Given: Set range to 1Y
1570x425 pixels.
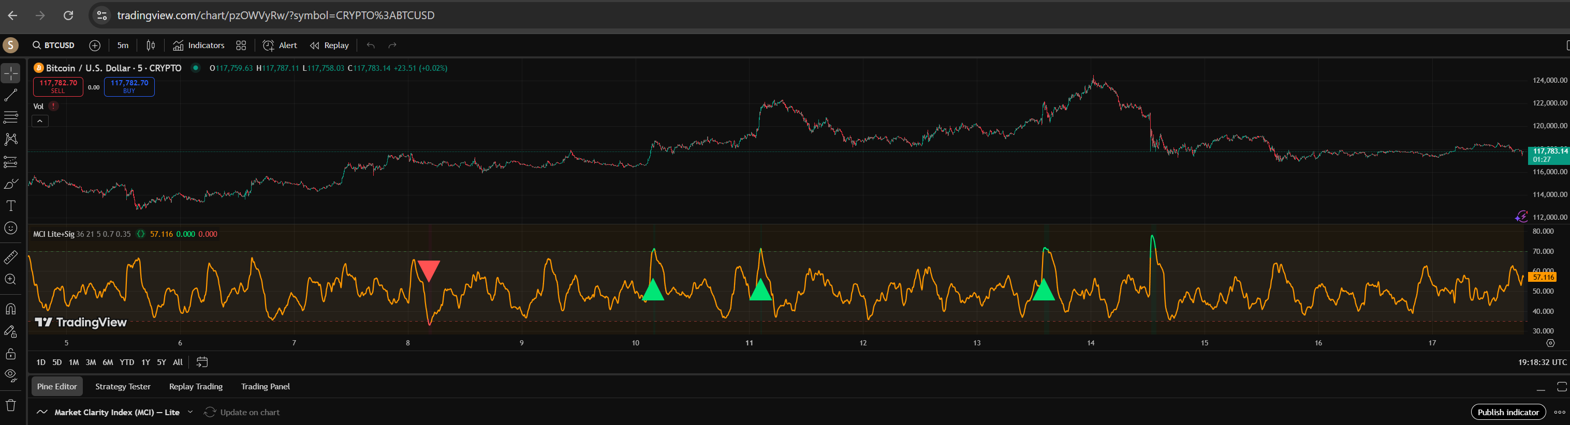Looking at the screenshot, I should [145, 362].
